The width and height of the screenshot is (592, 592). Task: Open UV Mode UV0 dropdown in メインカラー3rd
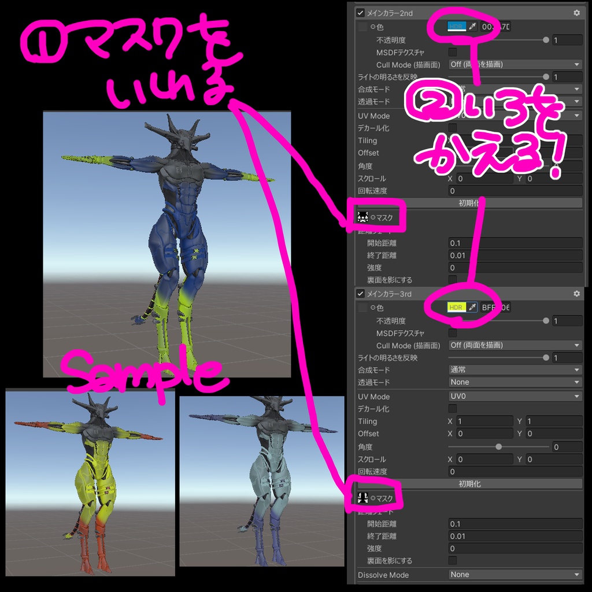pos(515,396)
